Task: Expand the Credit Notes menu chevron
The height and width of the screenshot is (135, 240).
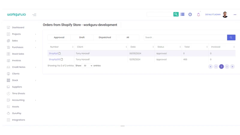Action: click(35, 67)
